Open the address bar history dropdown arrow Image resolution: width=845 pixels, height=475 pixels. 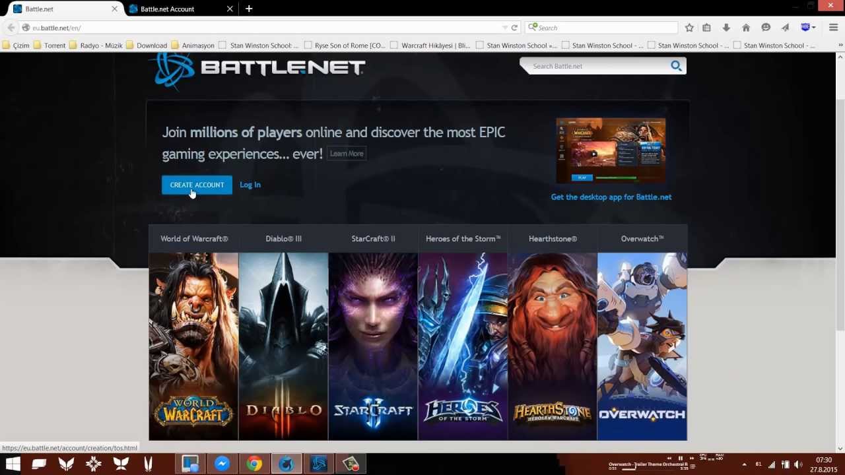click(x=505, y=28)
